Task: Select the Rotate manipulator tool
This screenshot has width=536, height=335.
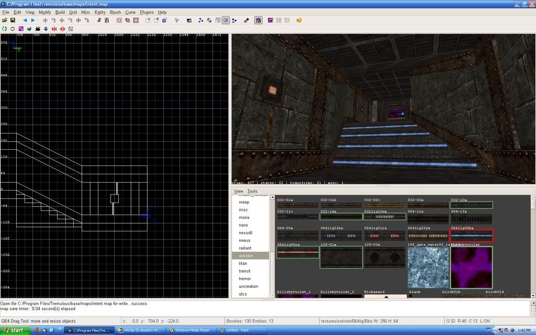Action: 209,20
